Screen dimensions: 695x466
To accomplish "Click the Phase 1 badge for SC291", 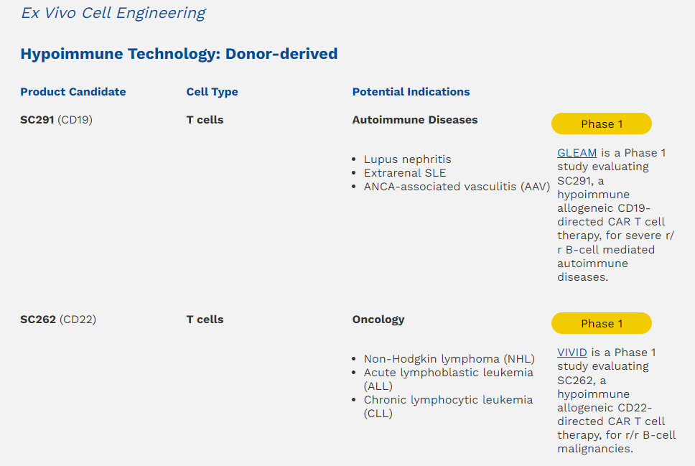I will pyautogui.click(x=601, y=124).
